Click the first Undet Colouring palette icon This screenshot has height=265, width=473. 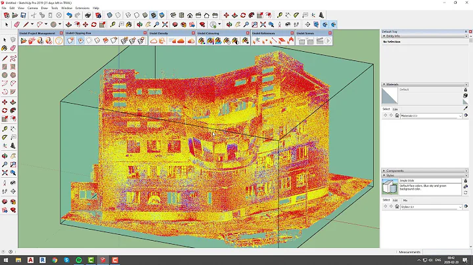click(202, 41)
